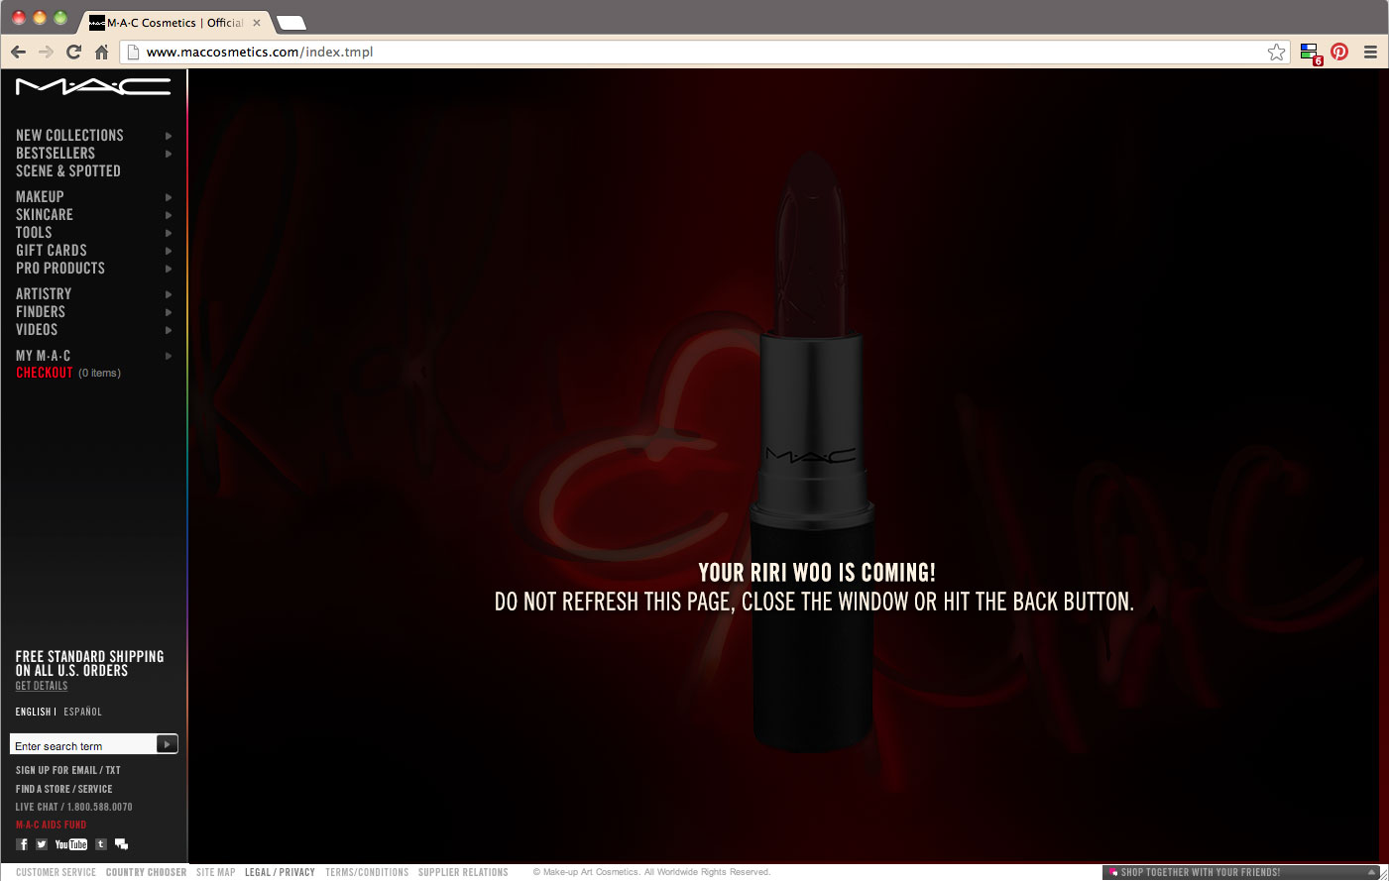Submit search with the arrow button
Viewport: 1389px width, 881px height.
coord(167,744)
